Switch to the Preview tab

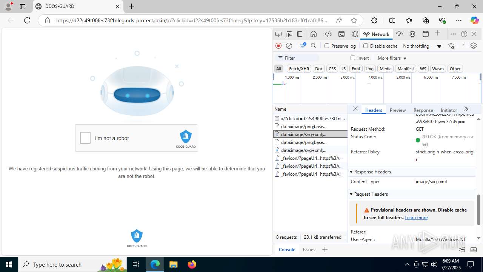398,110
